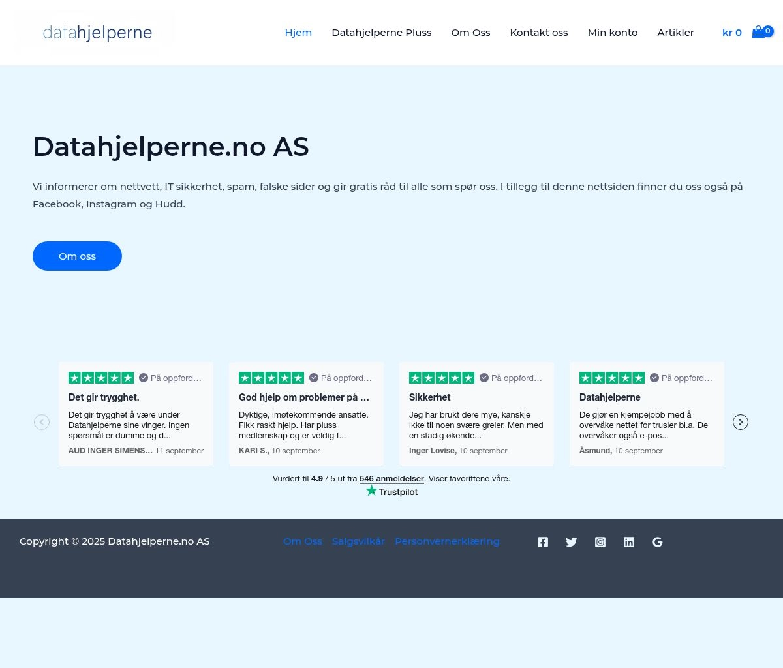This screenshot has height=668, width=783.
Task: Select Om Oss in the top menu
Action: tap(470, 33)
